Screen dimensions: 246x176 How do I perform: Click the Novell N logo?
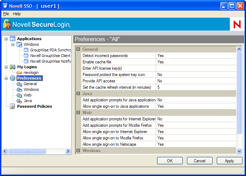click(237, 25)
